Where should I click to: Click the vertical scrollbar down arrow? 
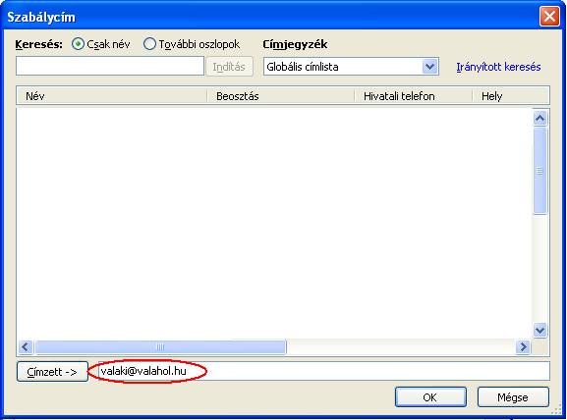(x=539, y=330)
